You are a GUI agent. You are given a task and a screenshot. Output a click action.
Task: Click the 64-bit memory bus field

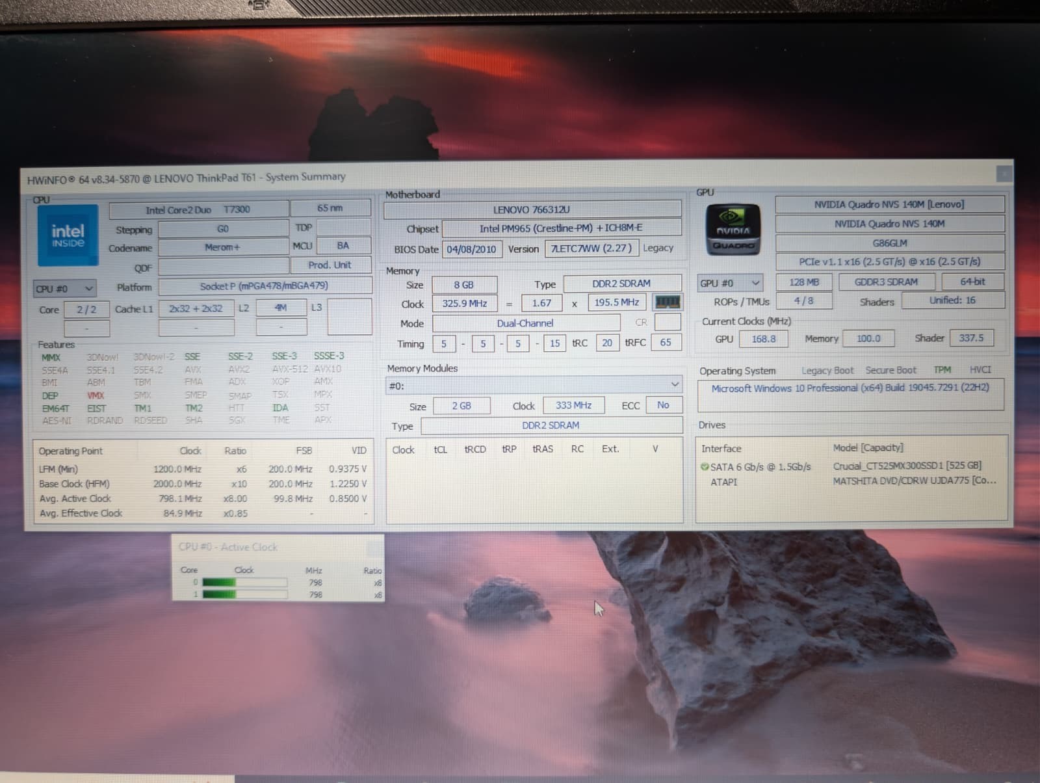point(972,282)
